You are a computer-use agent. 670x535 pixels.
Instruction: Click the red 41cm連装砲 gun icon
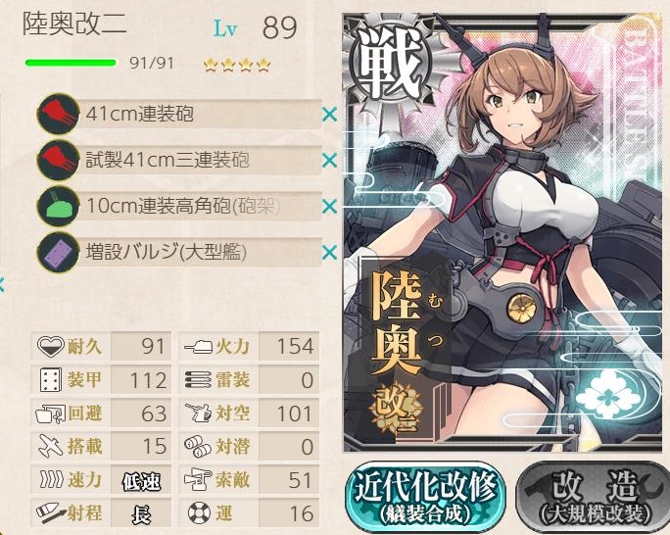[x=59, y=114]
